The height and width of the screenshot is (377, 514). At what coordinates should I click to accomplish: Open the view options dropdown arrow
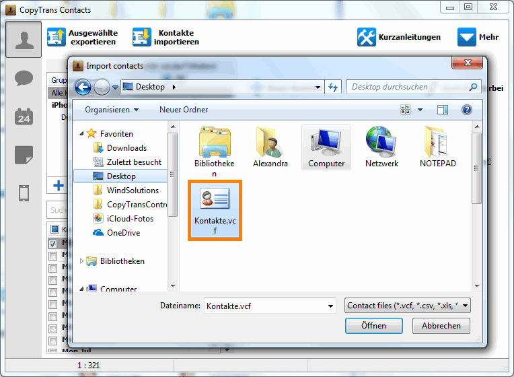click(x=420, y=110)
